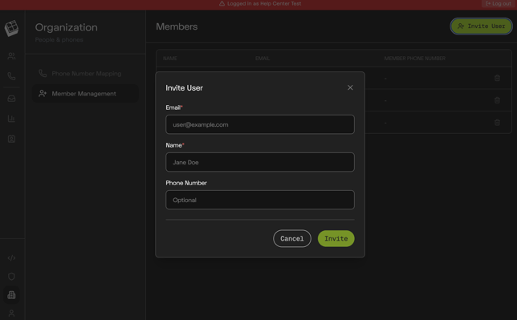Delete the second member row with trash icon
Viewport: 517px width, 320px height.
(x=497, y=100)
